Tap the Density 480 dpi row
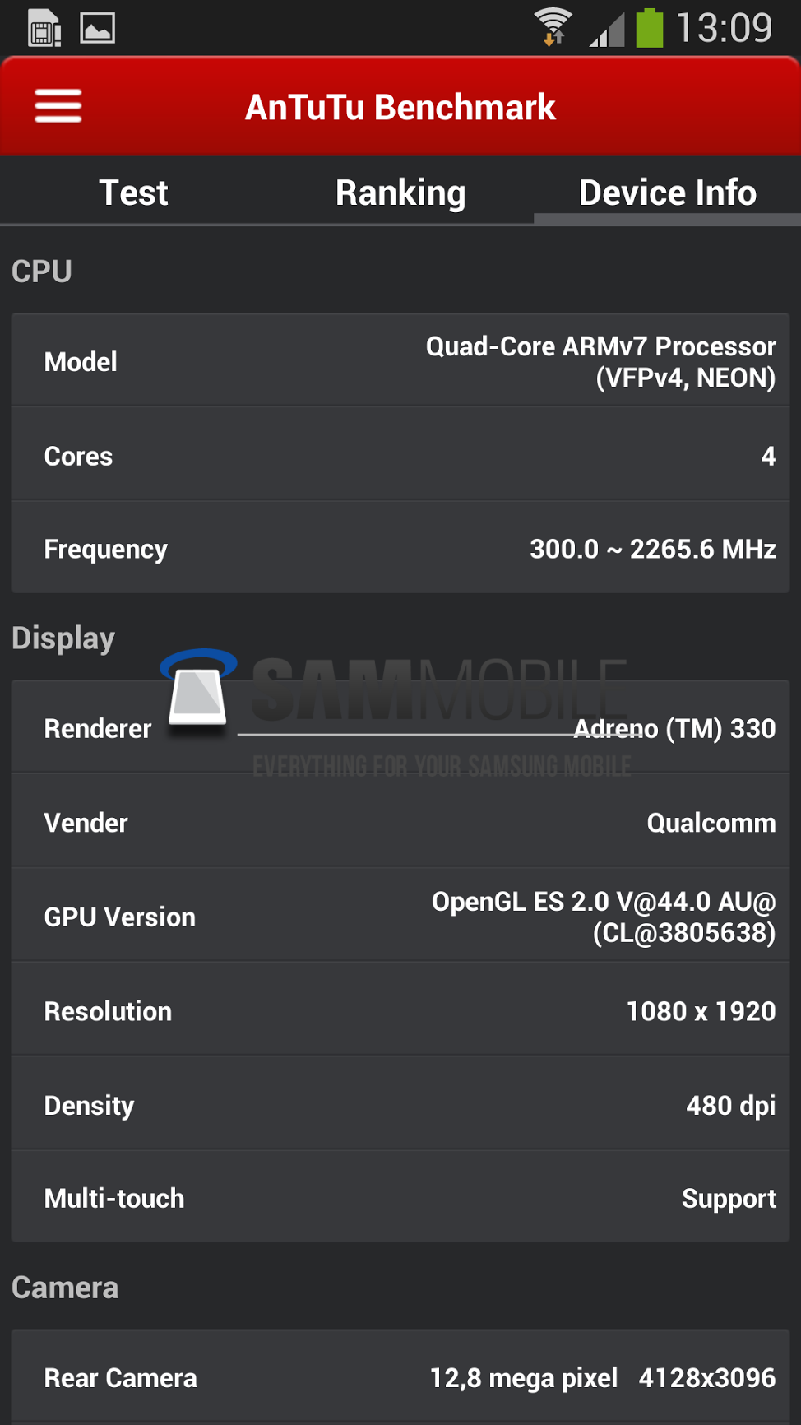The image size is (801, 1425). click(400, 1105)
